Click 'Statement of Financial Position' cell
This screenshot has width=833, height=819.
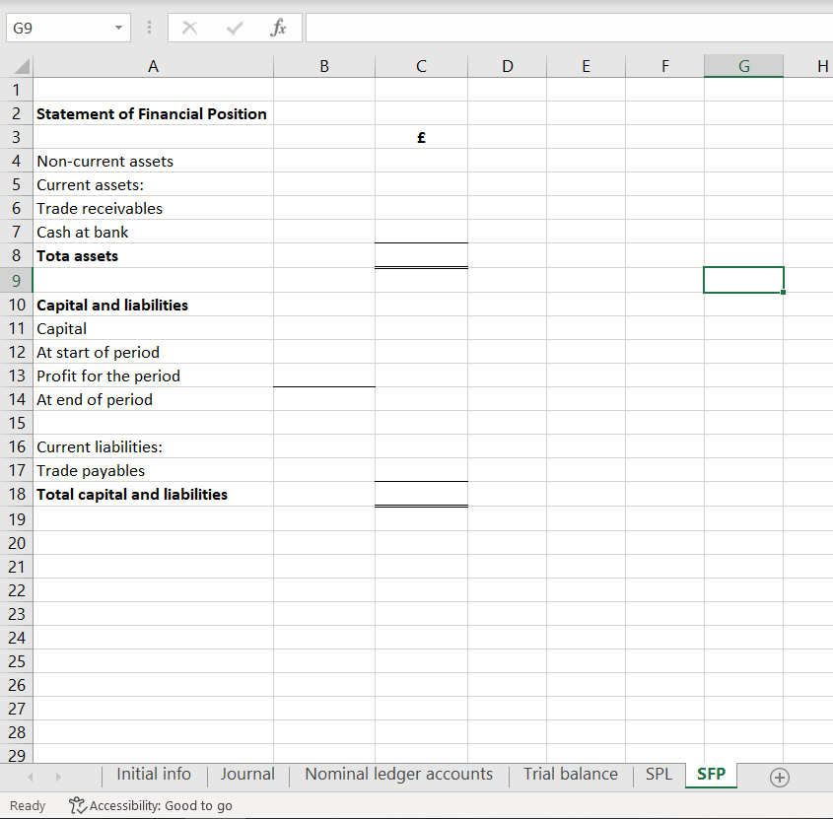pos(153,113)
